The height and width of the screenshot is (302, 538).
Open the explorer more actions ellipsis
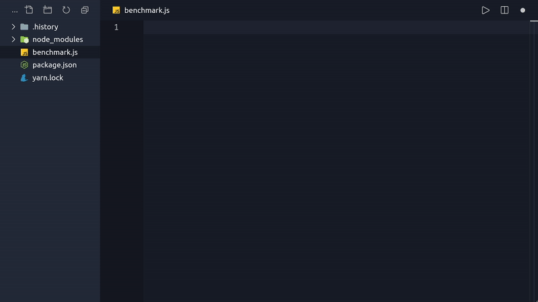tap(14, 11)
